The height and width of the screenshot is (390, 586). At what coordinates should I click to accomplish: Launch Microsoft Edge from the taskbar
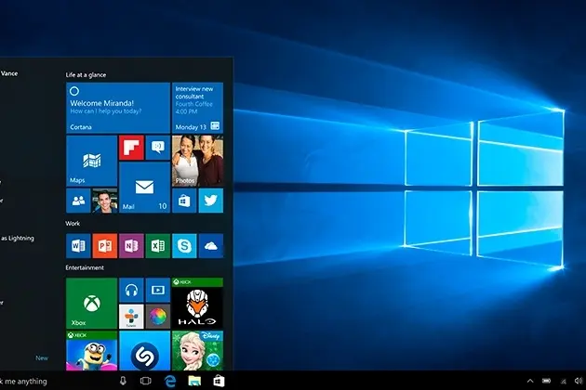[170, 381]
